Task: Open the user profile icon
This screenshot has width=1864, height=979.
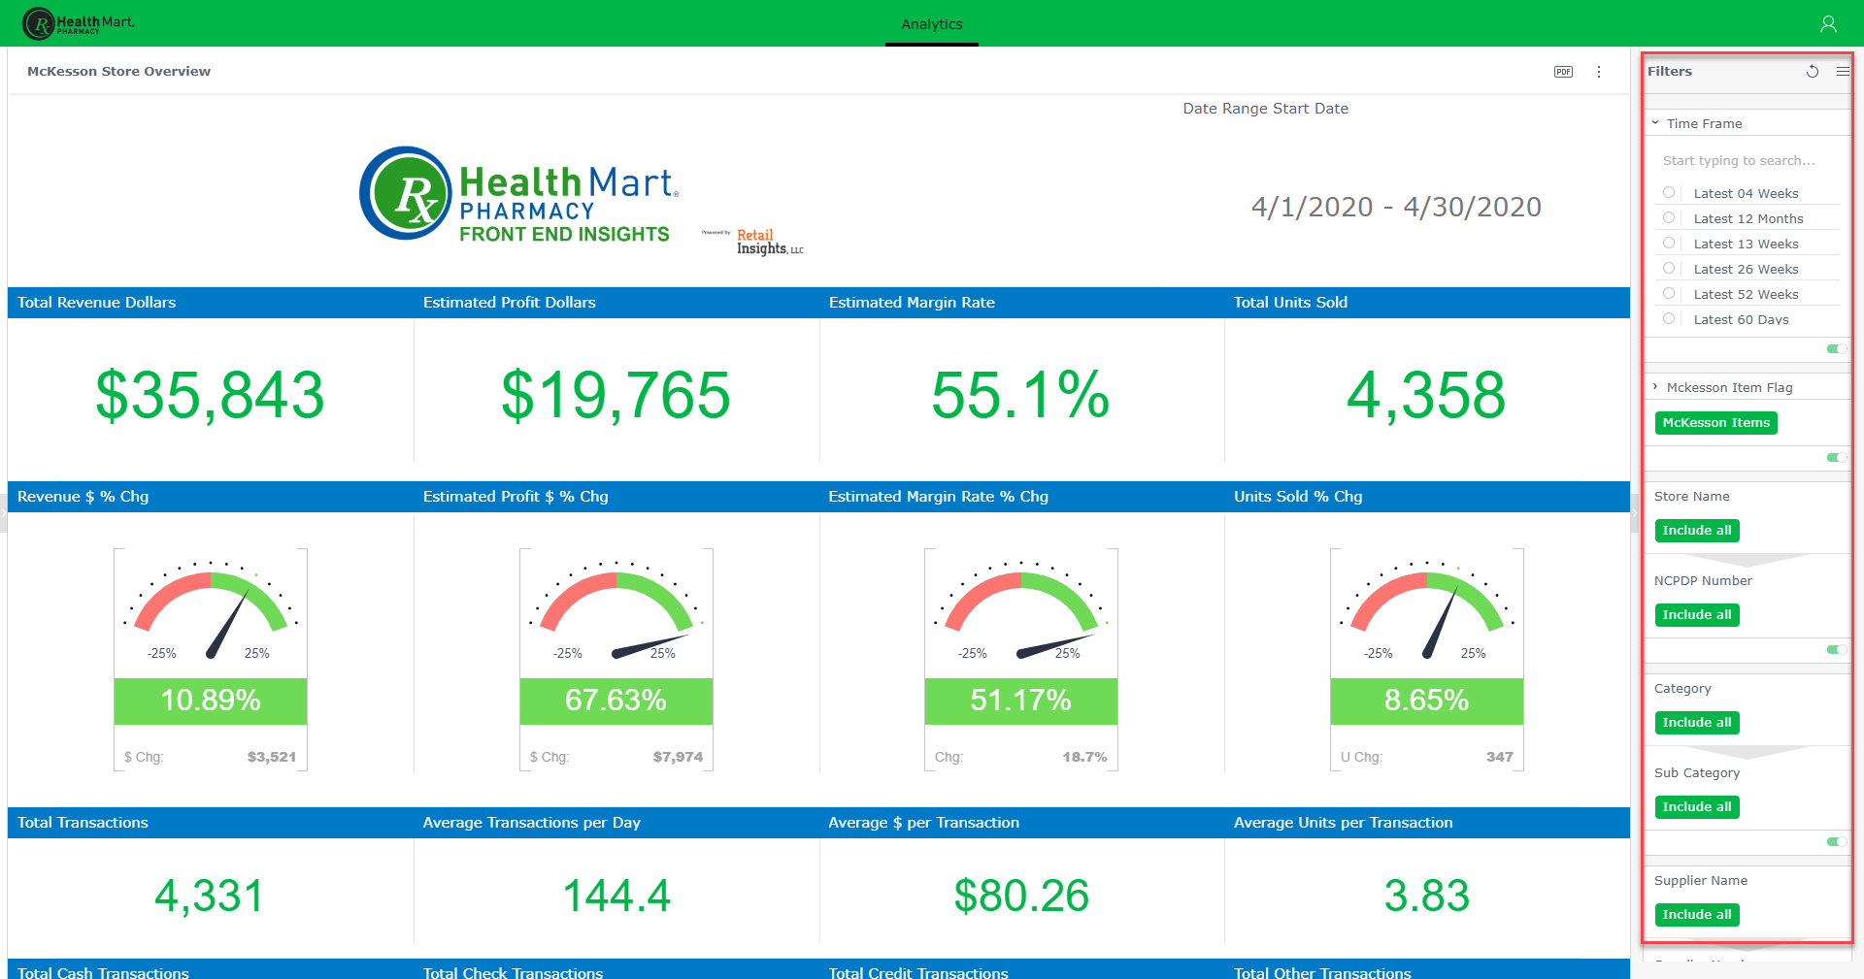Action: [x=1828, y=24]
